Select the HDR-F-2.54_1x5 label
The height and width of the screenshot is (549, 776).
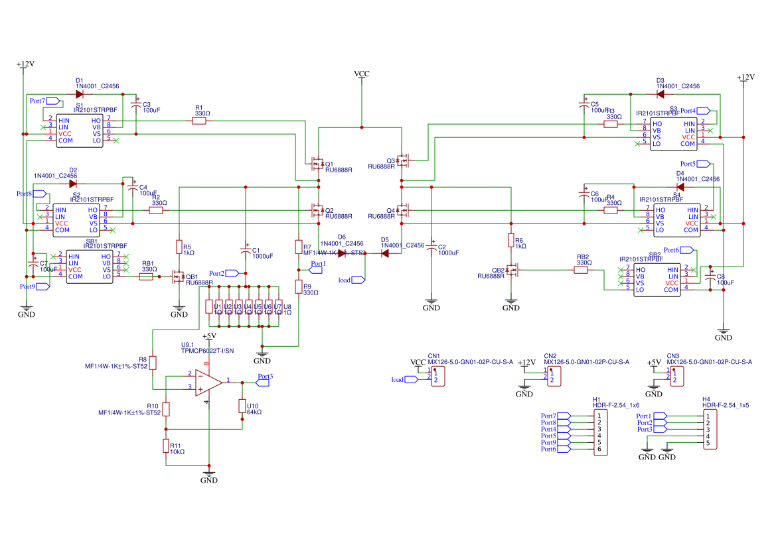726,405
